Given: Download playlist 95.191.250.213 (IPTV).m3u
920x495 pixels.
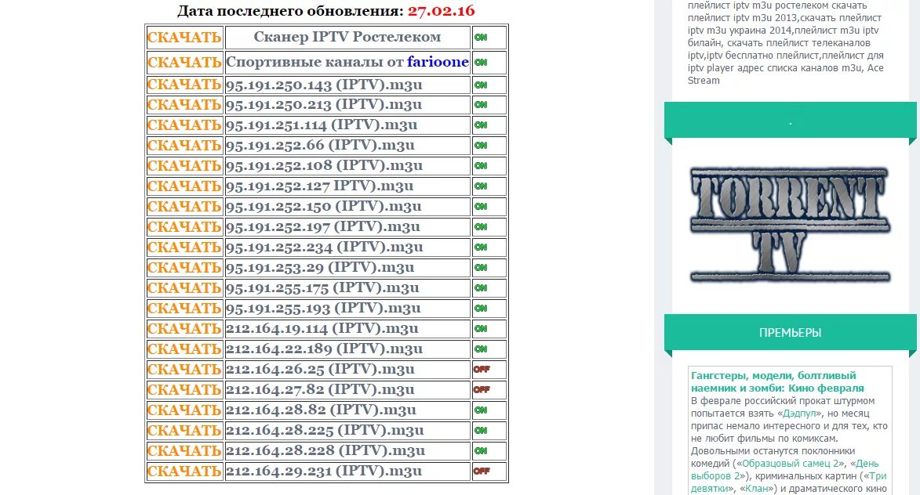Looking at the screenshot, I should tap(184, 105).
